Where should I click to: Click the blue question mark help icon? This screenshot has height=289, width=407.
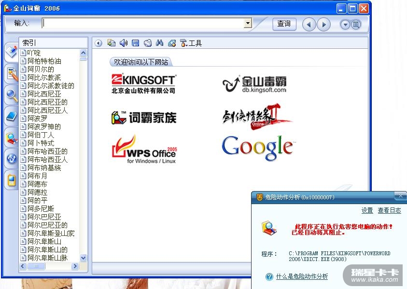pos(269,277)
